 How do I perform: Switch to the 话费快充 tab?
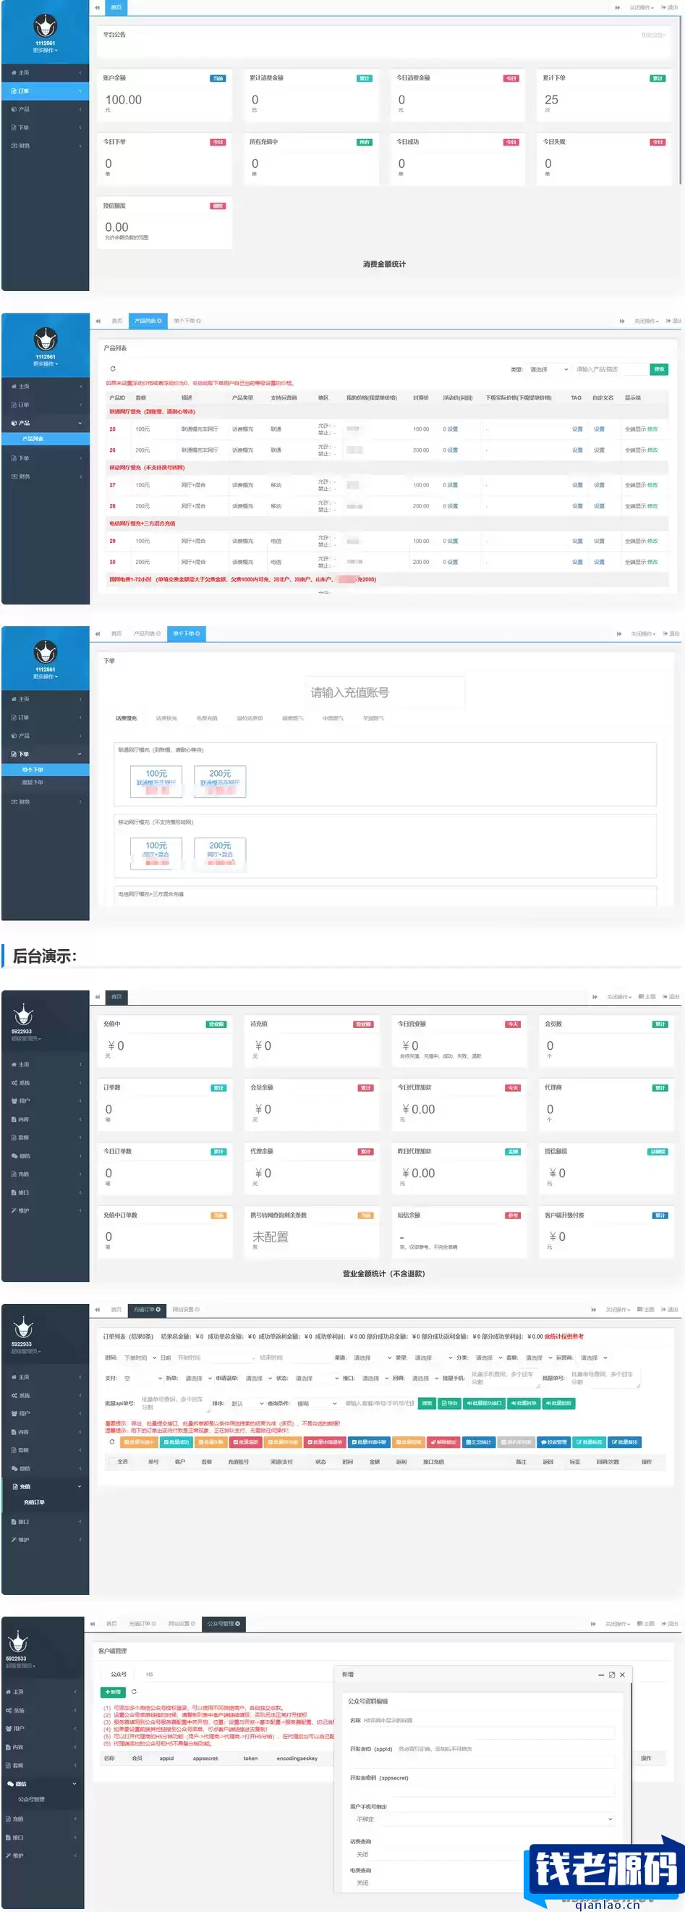pos(167,717)
